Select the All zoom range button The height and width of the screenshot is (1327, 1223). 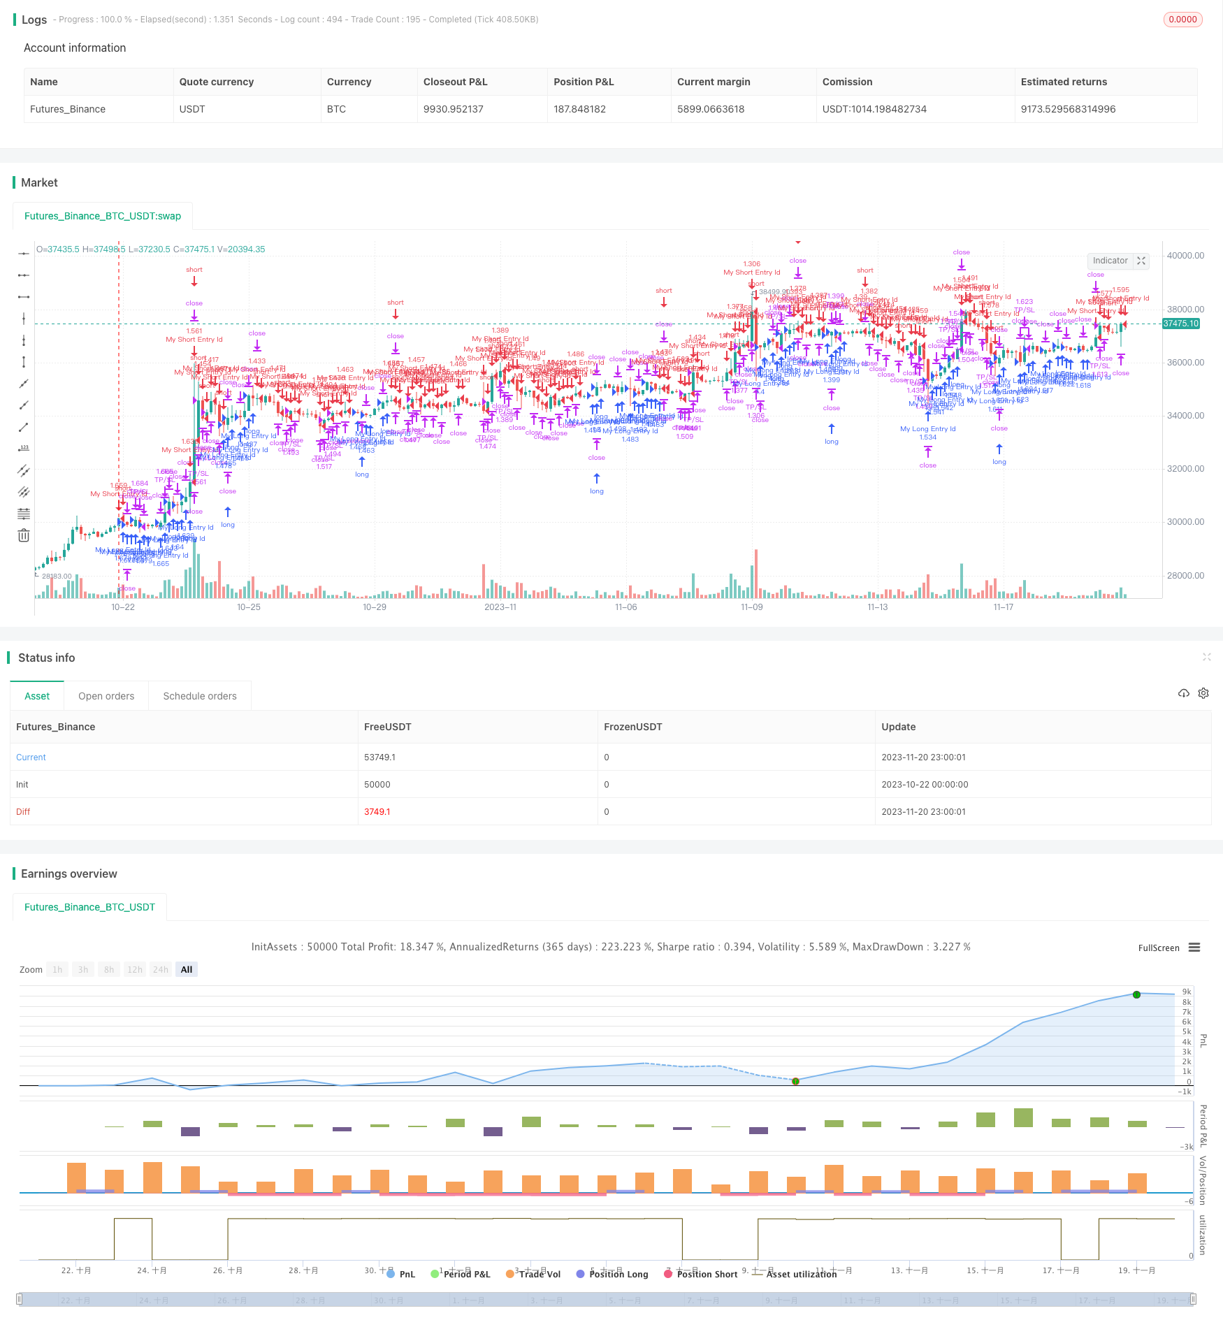(x=187, y=969)
